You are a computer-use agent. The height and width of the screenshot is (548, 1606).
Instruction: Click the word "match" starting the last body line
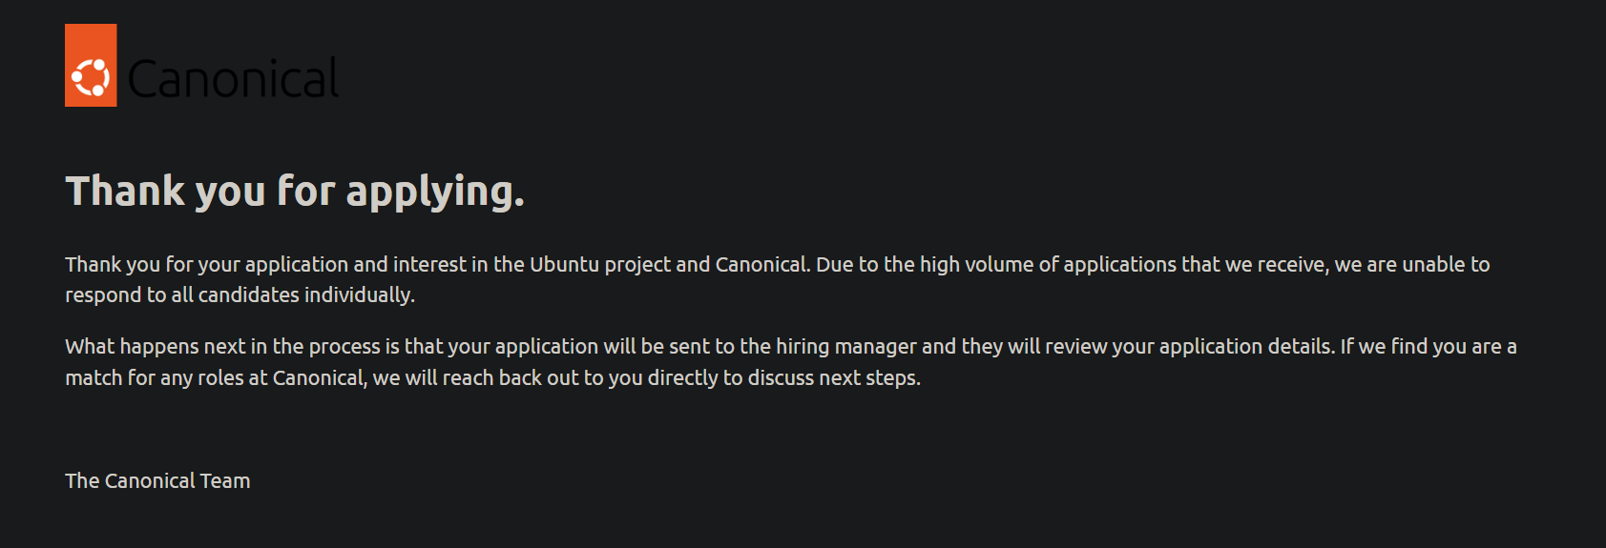(x=94, y=378)
